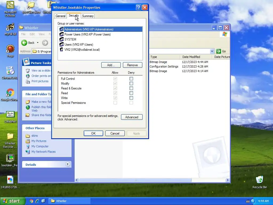Switch to the General tab
Image resolution: width=273 pixels, height=205 pixels.
61,16
